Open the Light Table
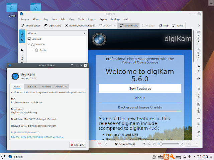214x160 pixels. pyautogui.click(x=53, y=26)
